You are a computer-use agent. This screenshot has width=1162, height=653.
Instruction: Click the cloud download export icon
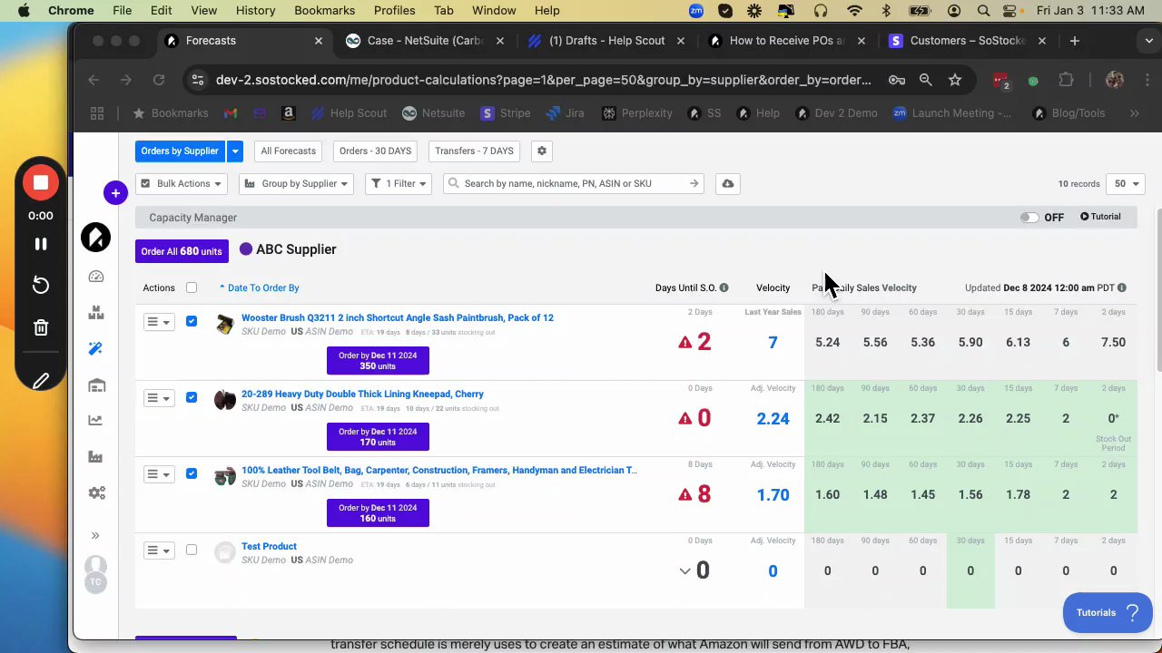[728, 184]
